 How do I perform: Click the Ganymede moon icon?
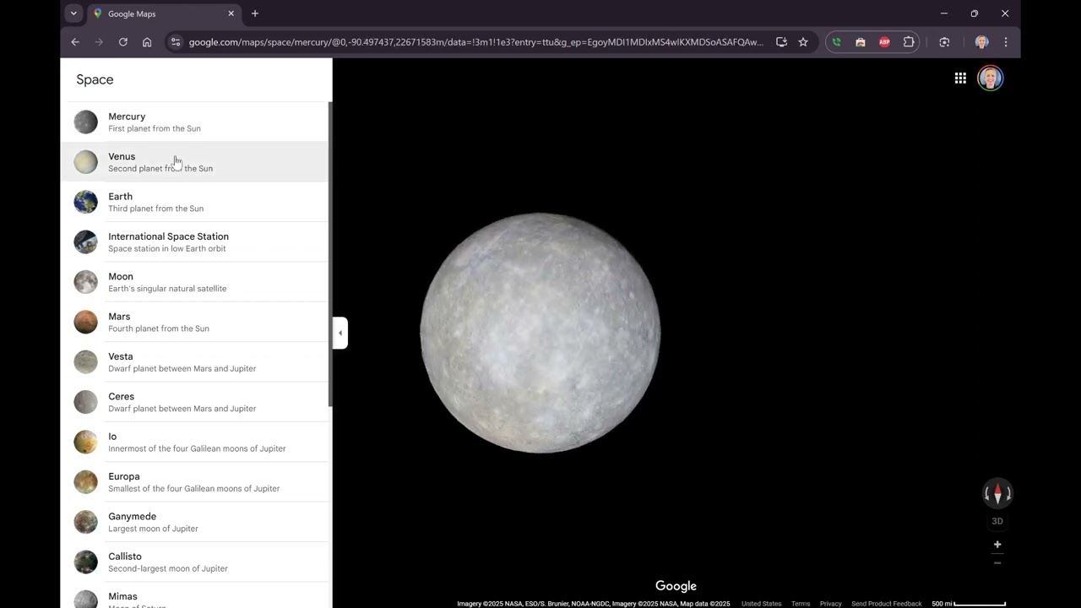pyautogui.click(x=85, y=522)
